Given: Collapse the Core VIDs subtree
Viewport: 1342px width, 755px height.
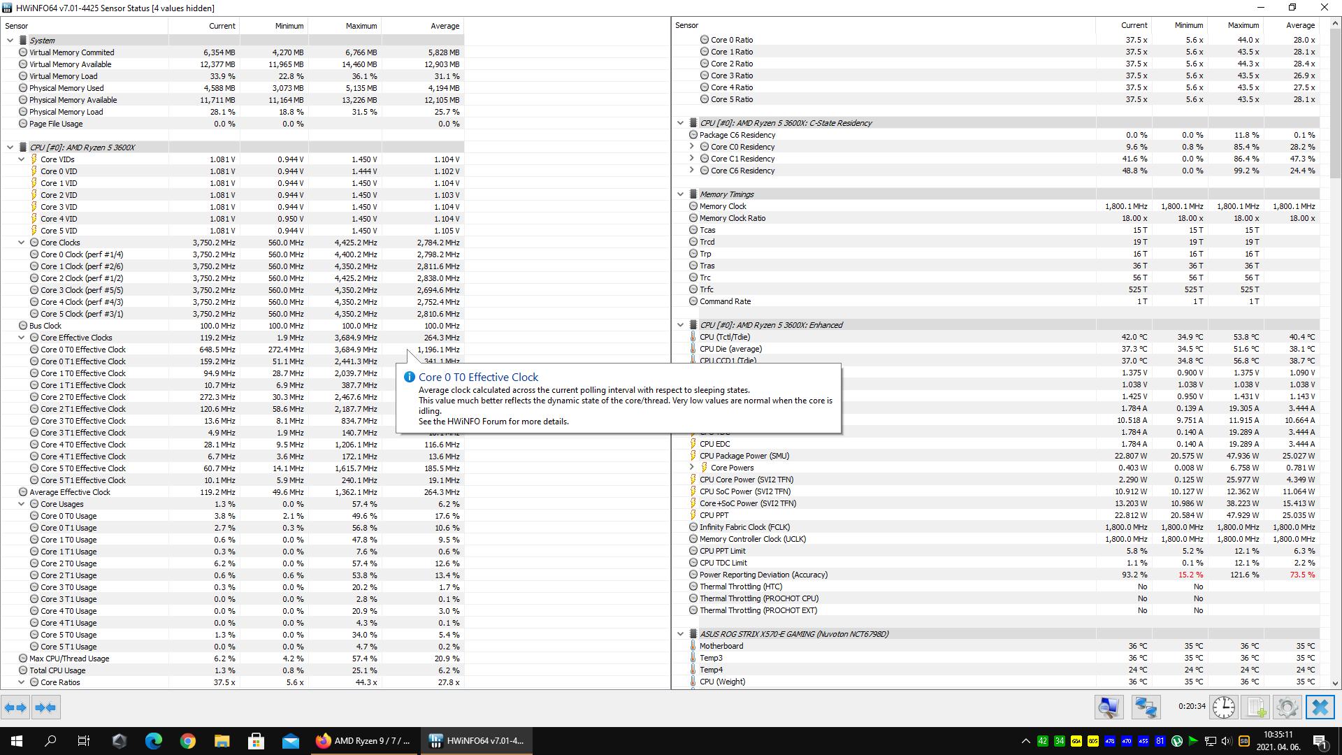Looking at the screenshot, I should (x=22, y=159).
